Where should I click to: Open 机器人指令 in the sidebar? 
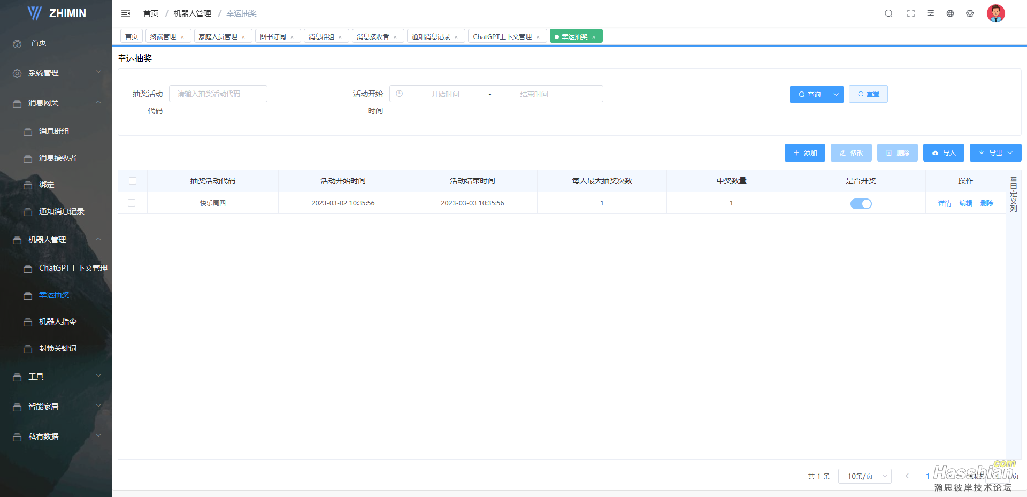[58, 322]
